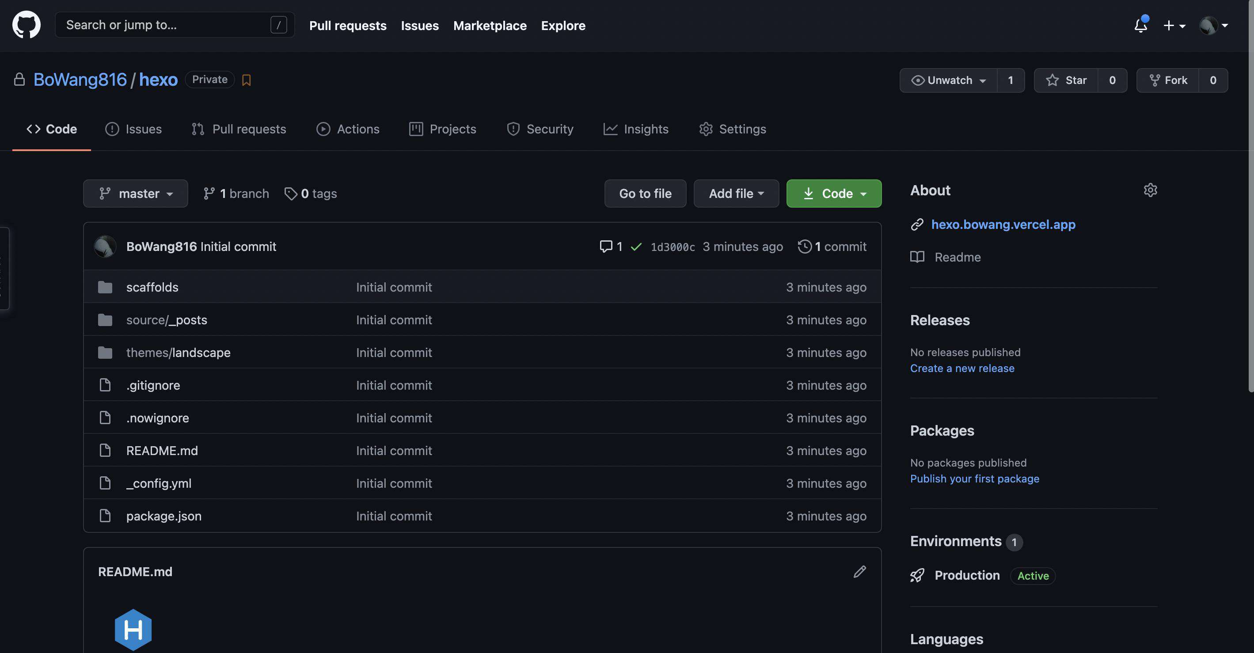Click the lock icon beside repository name

(x=19, y=80)
